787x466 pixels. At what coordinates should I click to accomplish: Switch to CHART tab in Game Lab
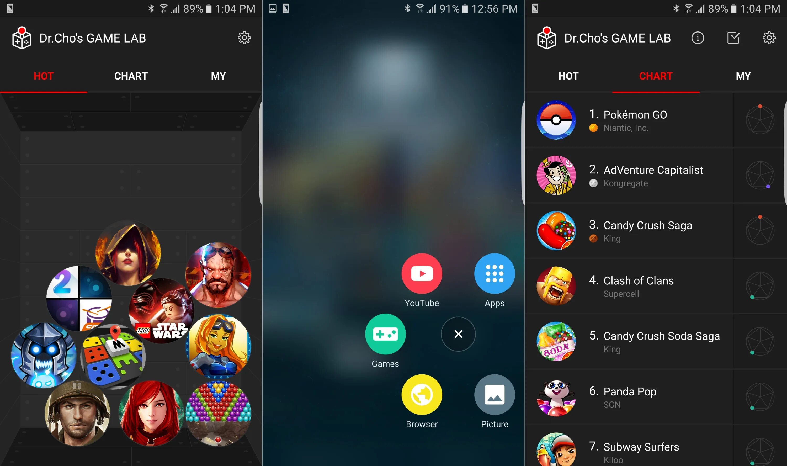pos(131,76)
